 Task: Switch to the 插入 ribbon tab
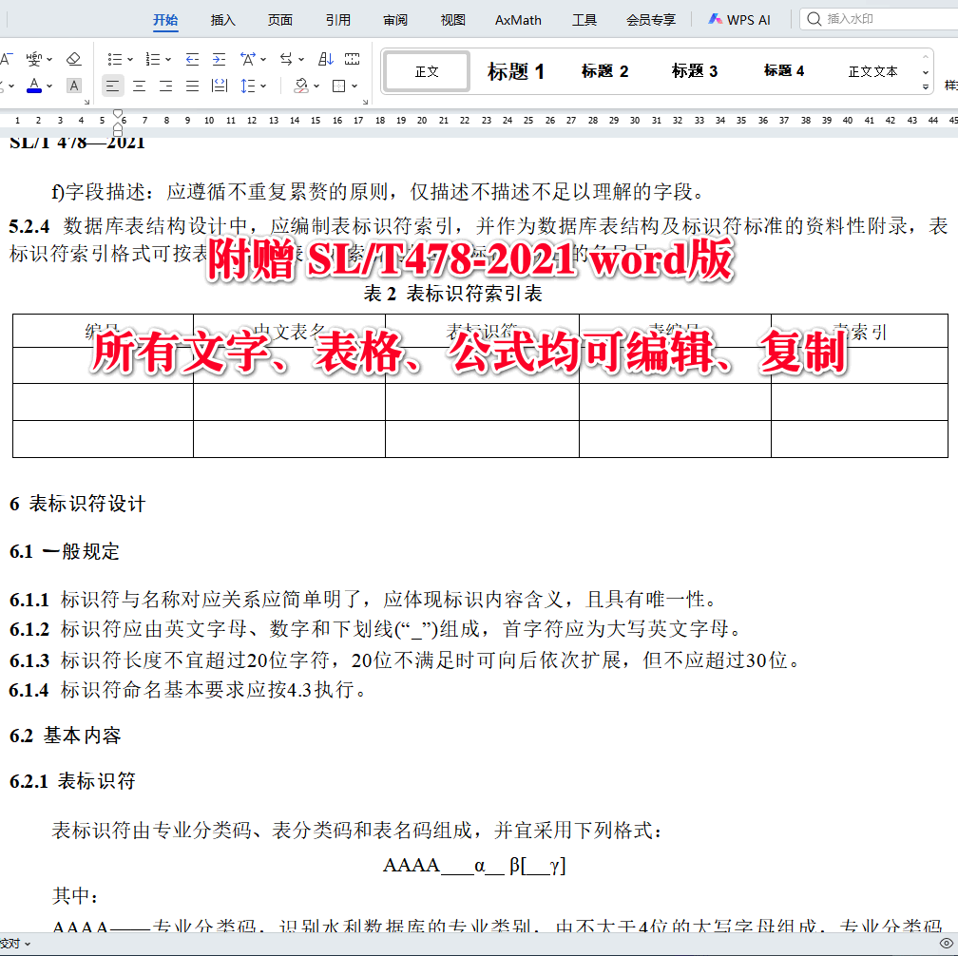[x=221, y=19]
